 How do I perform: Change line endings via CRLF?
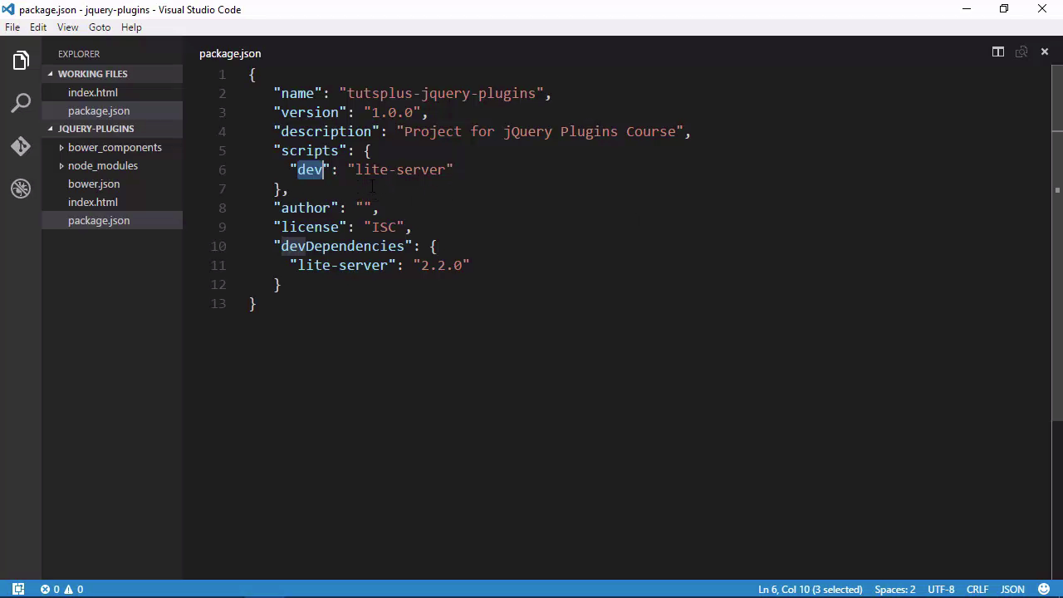[977, 589]
